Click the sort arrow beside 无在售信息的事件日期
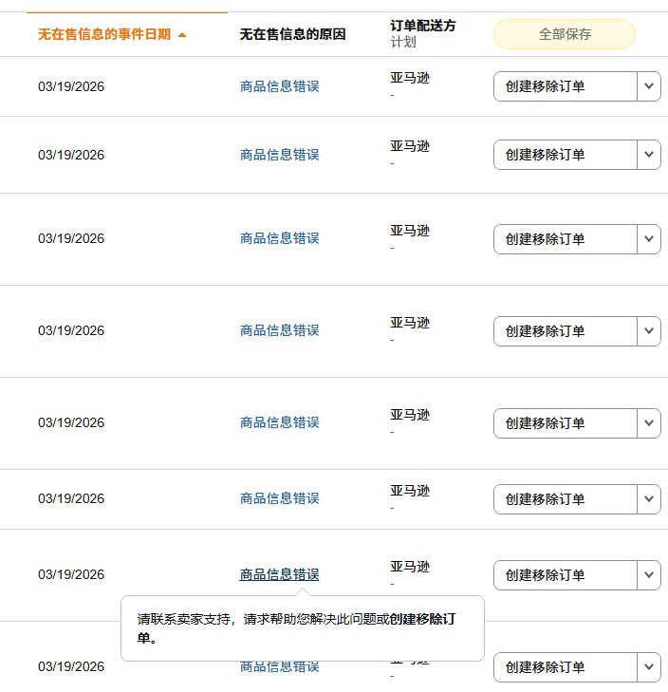 click(182, 35)
